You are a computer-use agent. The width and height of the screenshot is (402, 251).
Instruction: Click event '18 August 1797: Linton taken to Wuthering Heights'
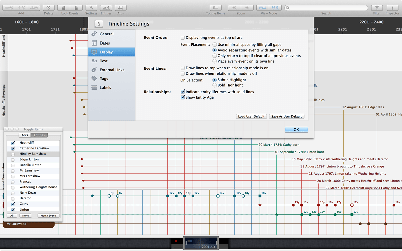(347, 174)
